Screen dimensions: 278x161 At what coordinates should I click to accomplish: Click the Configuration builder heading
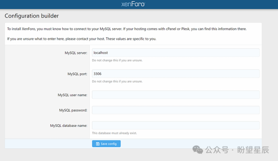(31, 16)
